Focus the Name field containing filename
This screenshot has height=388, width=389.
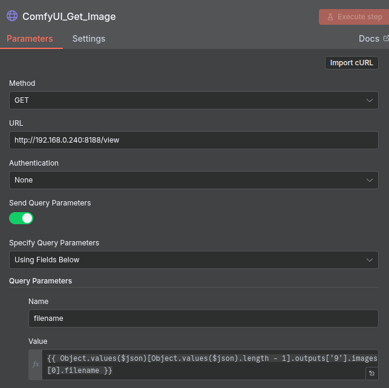coord(203,318)
